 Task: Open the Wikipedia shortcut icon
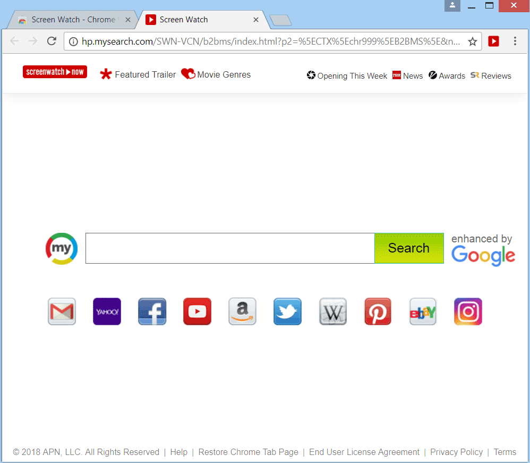[x=333, y=312]
